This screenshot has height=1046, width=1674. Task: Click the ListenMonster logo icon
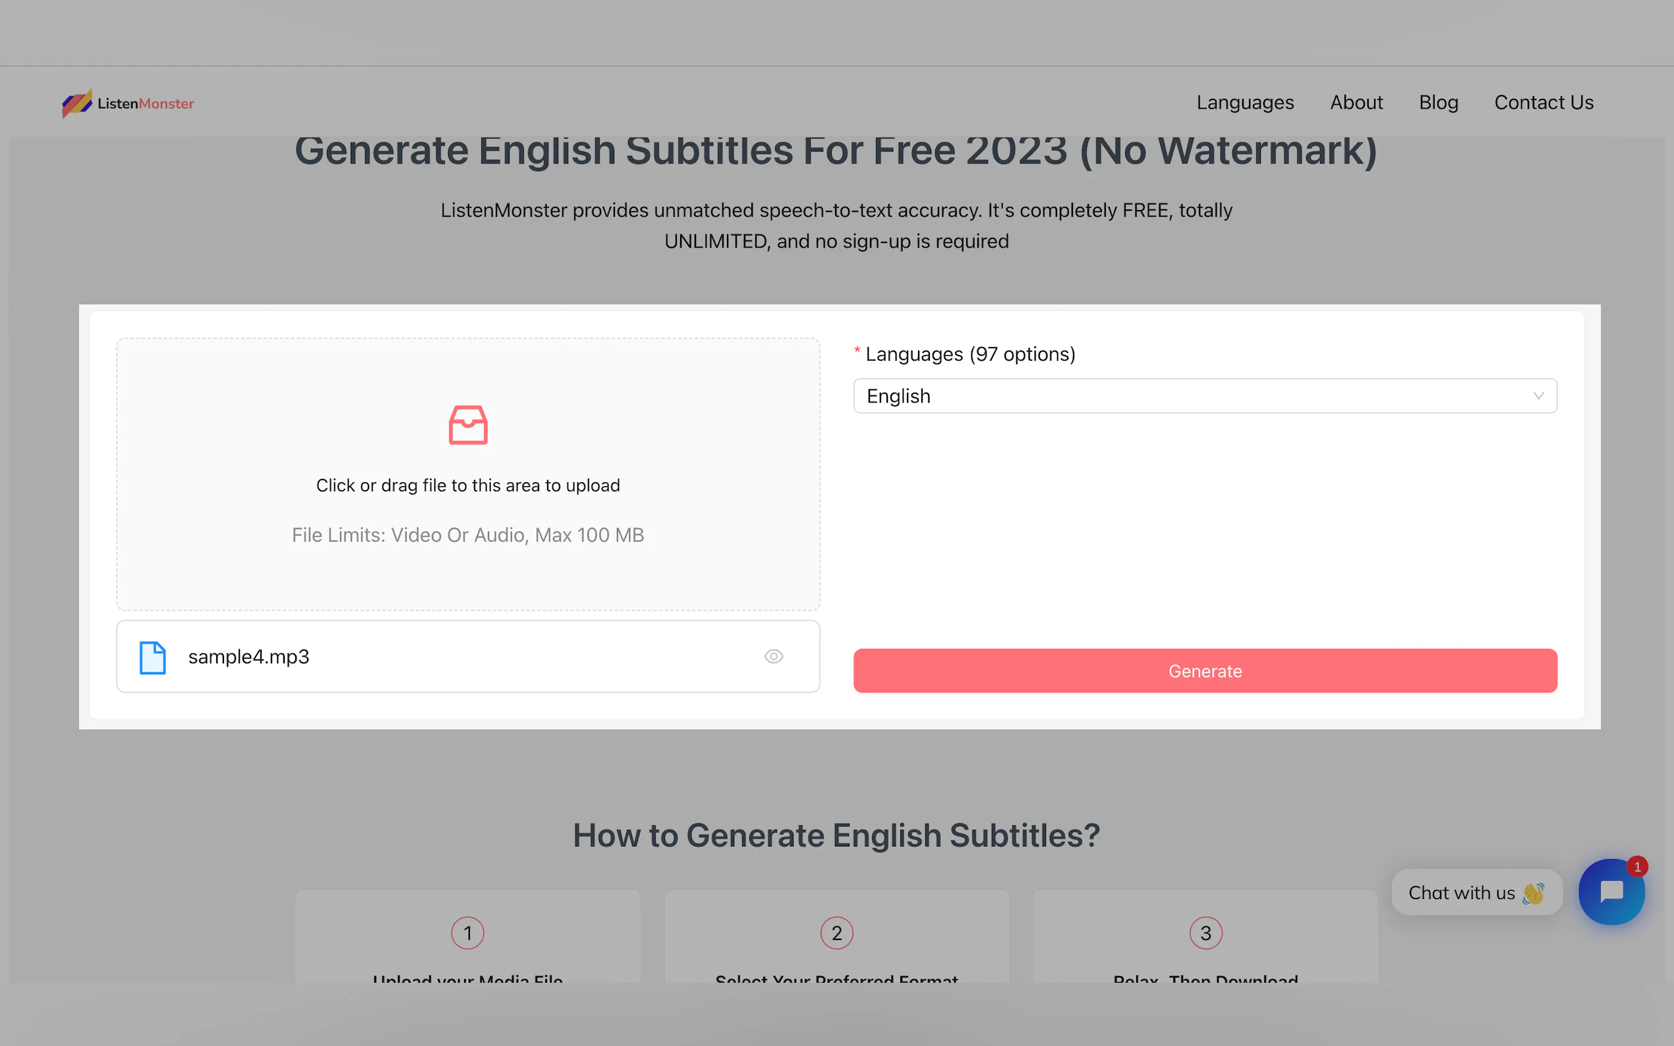[77, 103]
